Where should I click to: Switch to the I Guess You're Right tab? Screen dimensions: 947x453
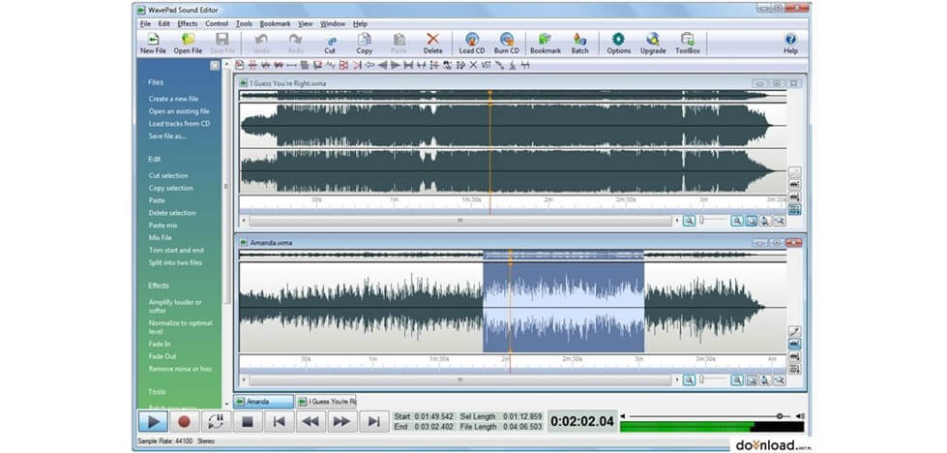(327, 402)
